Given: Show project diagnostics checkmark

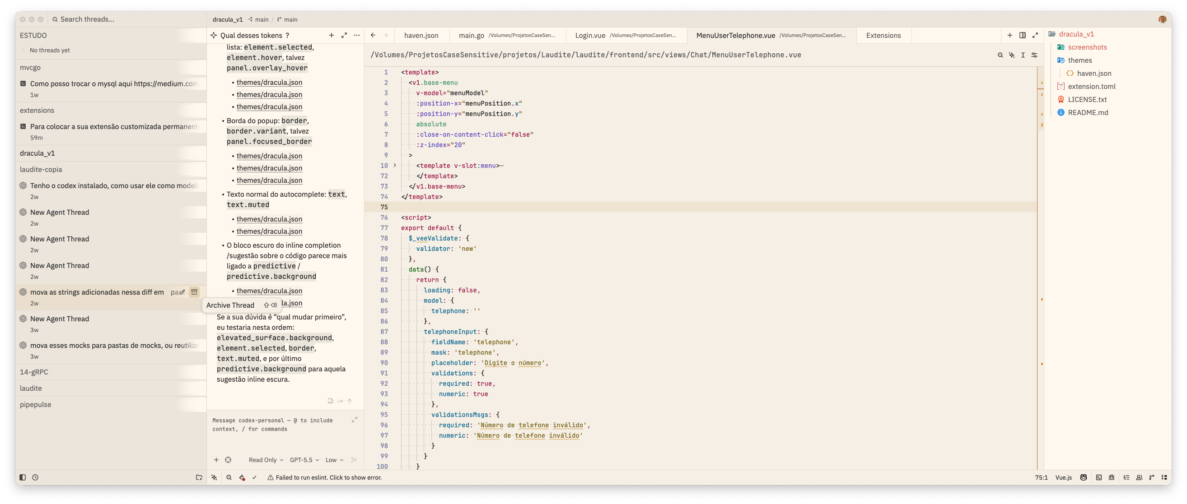Looking at the screenshot, I should tap(254, 477).
